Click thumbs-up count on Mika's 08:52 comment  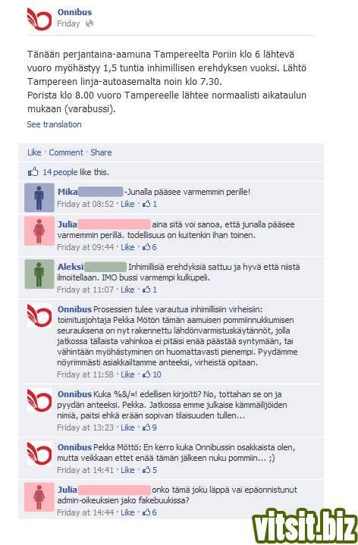pos(149,204)
